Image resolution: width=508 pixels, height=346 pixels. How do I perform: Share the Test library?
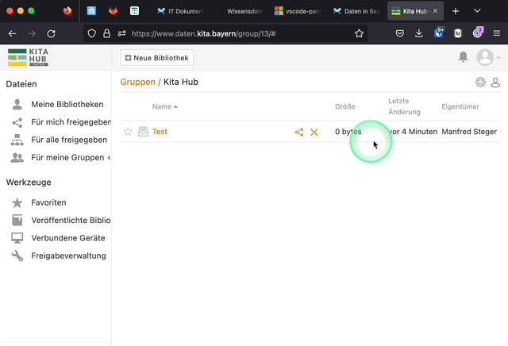tap(299, 133)
